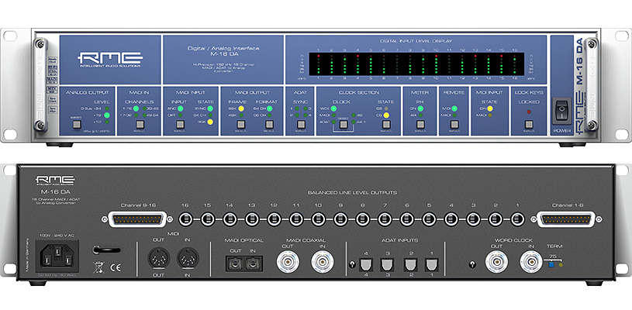Click the IEC AC power inlet
Viewport: 632px width, 310px height.
click(57, 256)
